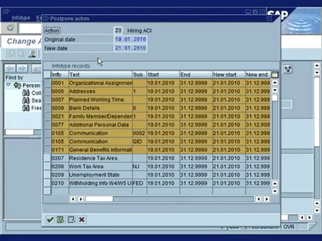This screenshot has width=322, height=241.
Task: Confirm with the green checkmark button
Action: 50,220
